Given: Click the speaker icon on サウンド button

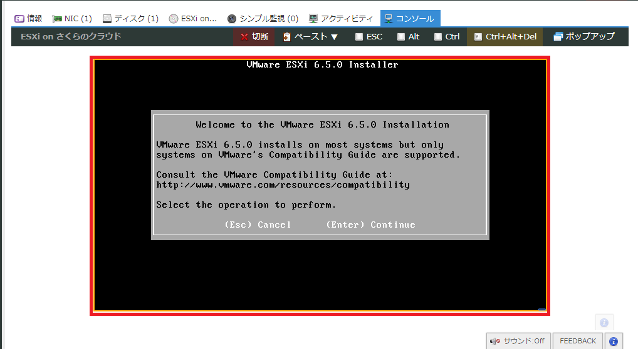Looking at the screenshot, I should click(494, 341).
